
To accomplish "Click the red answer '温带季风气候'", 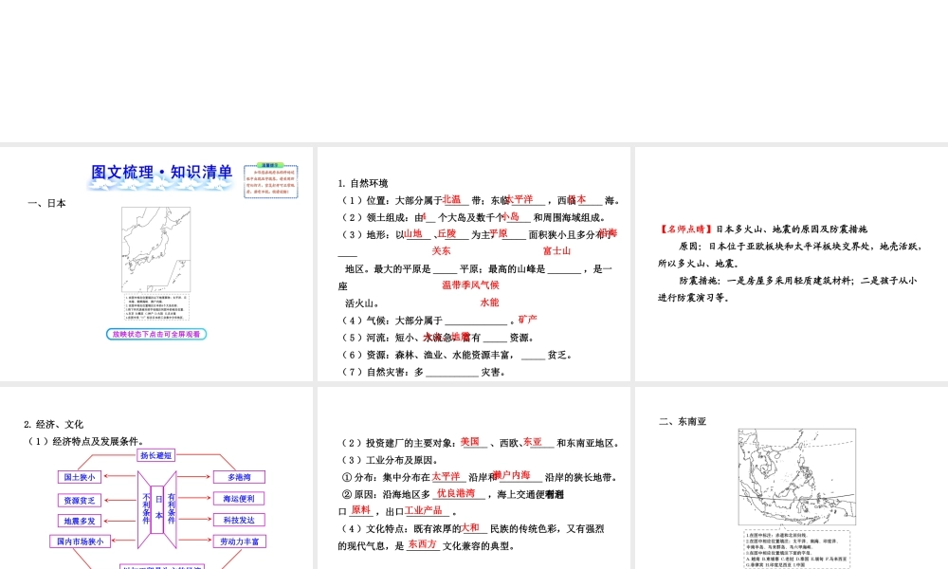I will tap(470, 284).
